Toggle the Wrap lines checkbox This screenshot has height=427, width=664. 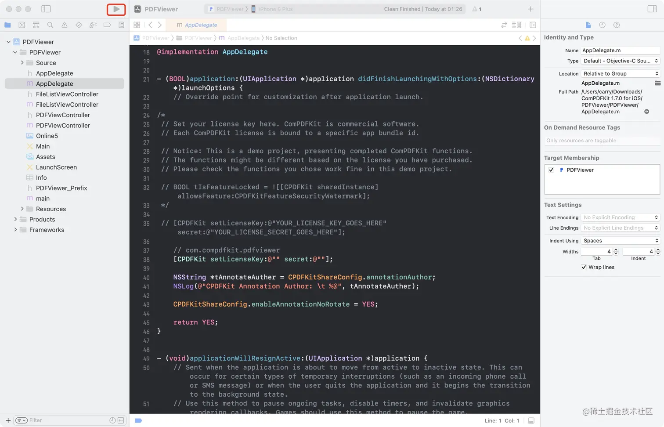point(584,267)
